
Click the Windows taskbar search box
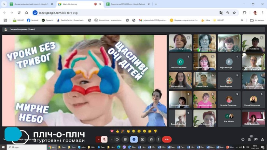[x=27, y=147]
